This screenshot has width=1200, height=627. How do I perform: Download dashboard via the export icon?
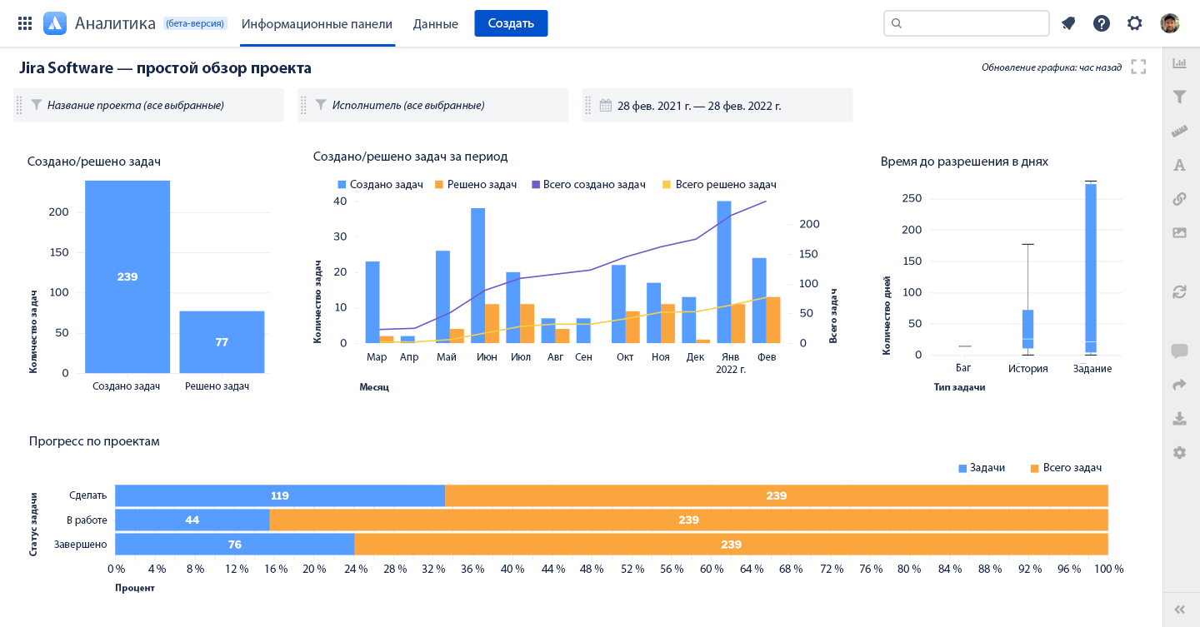(1179, 418)
